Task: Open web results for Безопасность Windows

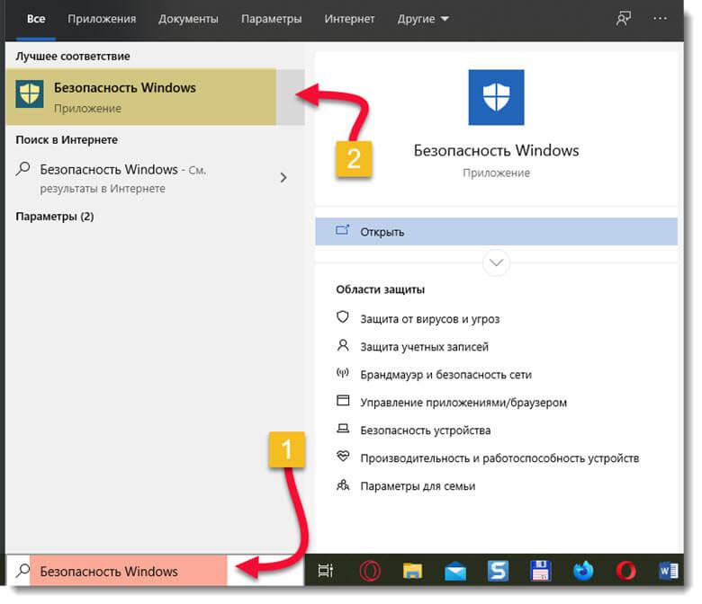Action: pyautogui.click(x=155, y=178)
